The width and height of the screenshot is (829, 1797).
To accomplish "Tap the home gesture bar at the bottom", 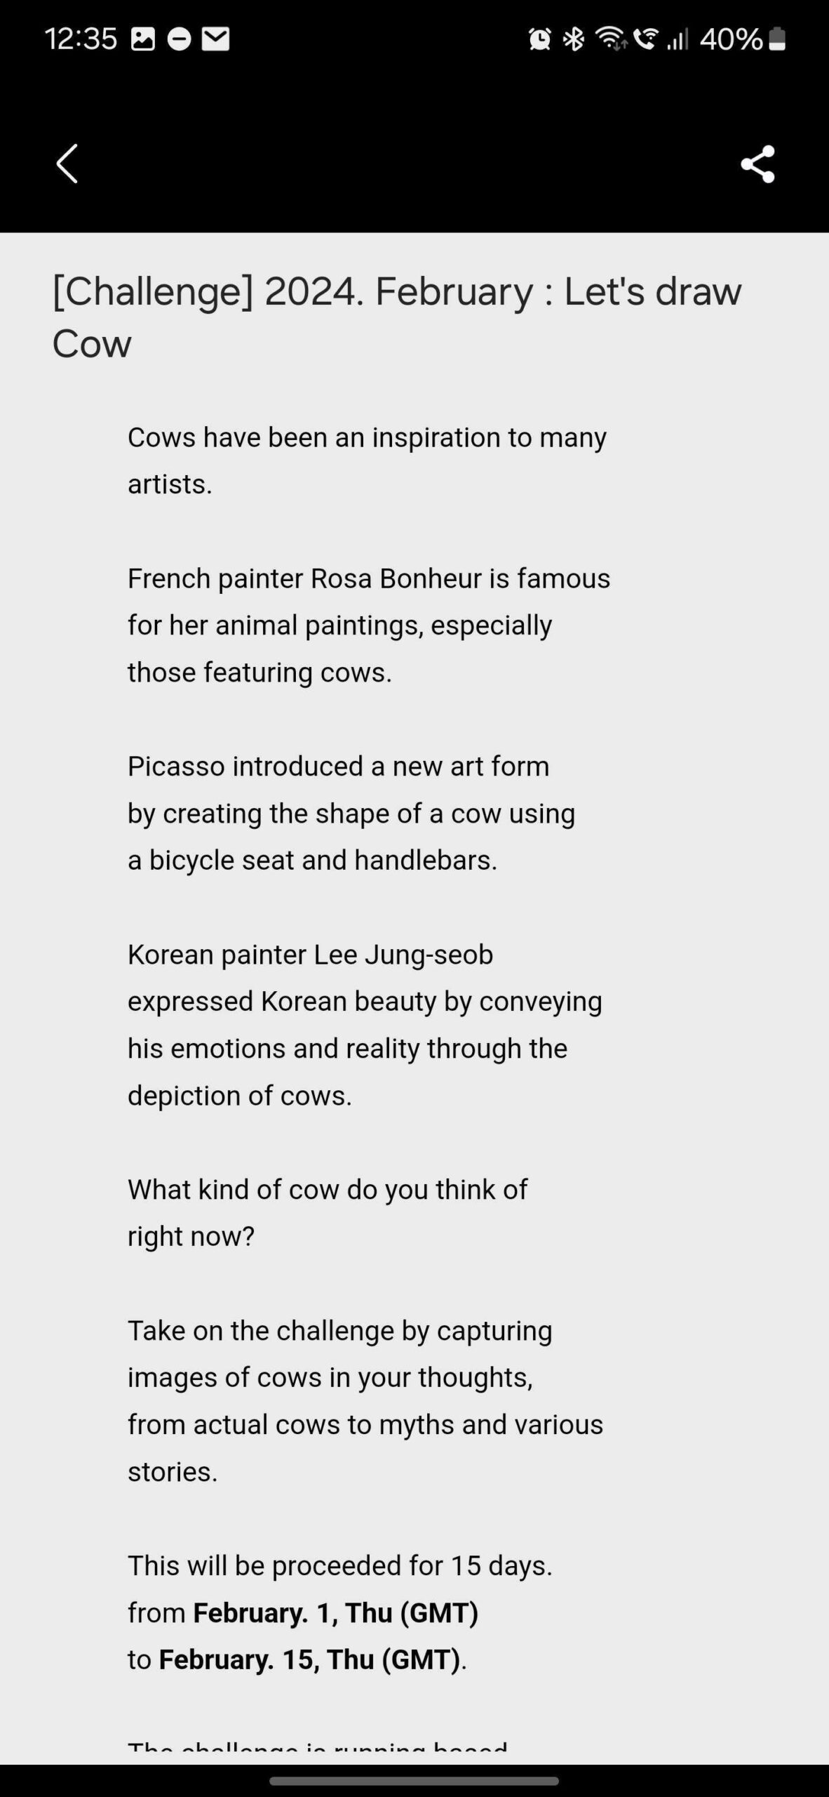I will click(x=414, y=1780).
